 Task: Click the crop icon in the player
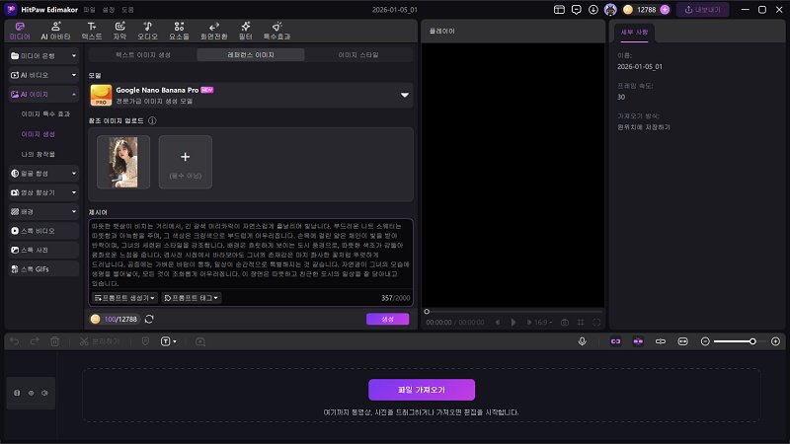coord(581,323)
